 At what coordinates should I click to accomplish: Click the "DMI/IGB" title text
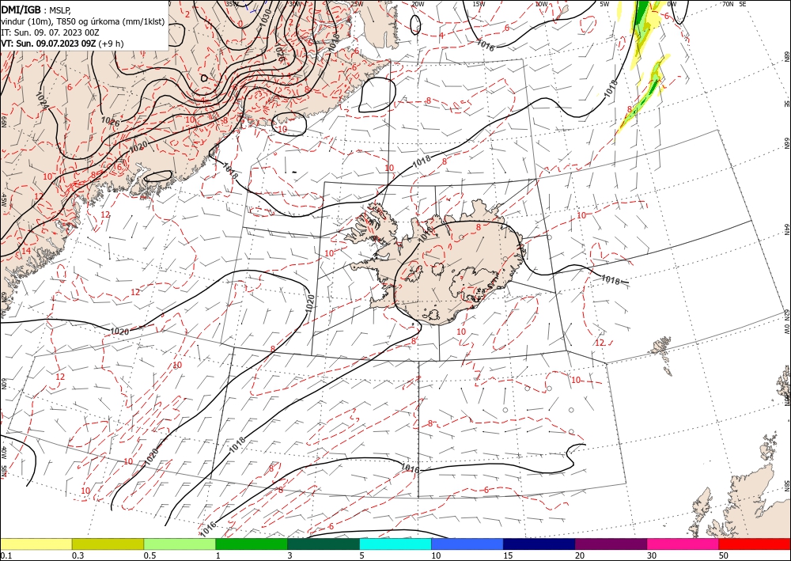tap(21, 10)
